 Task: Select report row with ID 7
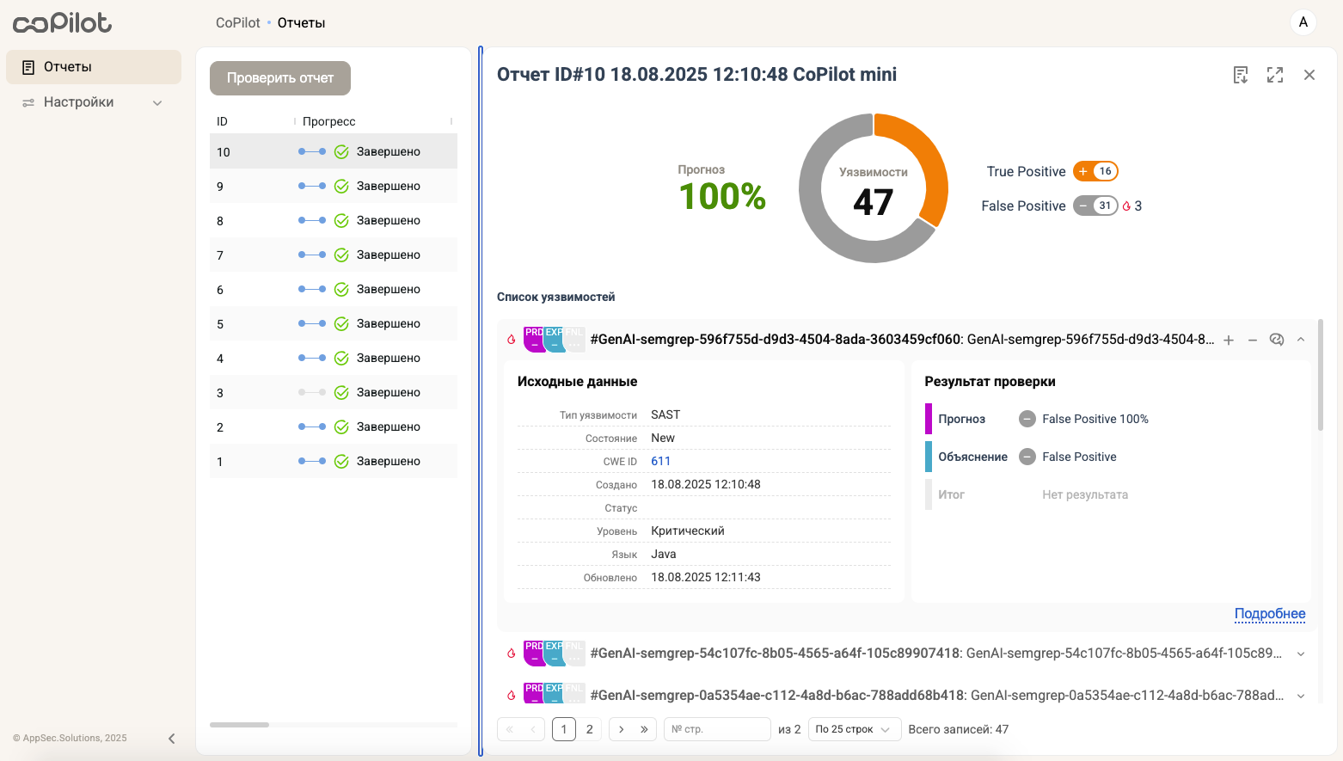334,255
